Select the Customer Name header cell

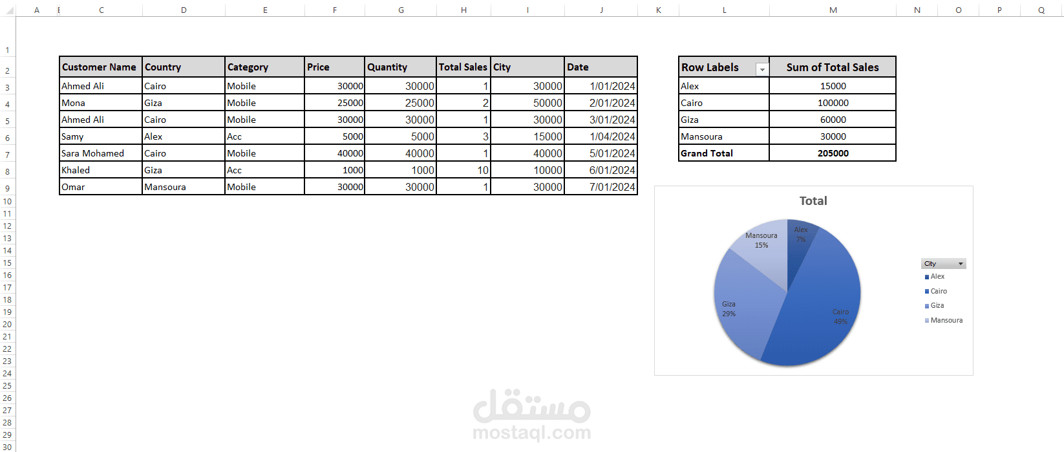point(101,67)
